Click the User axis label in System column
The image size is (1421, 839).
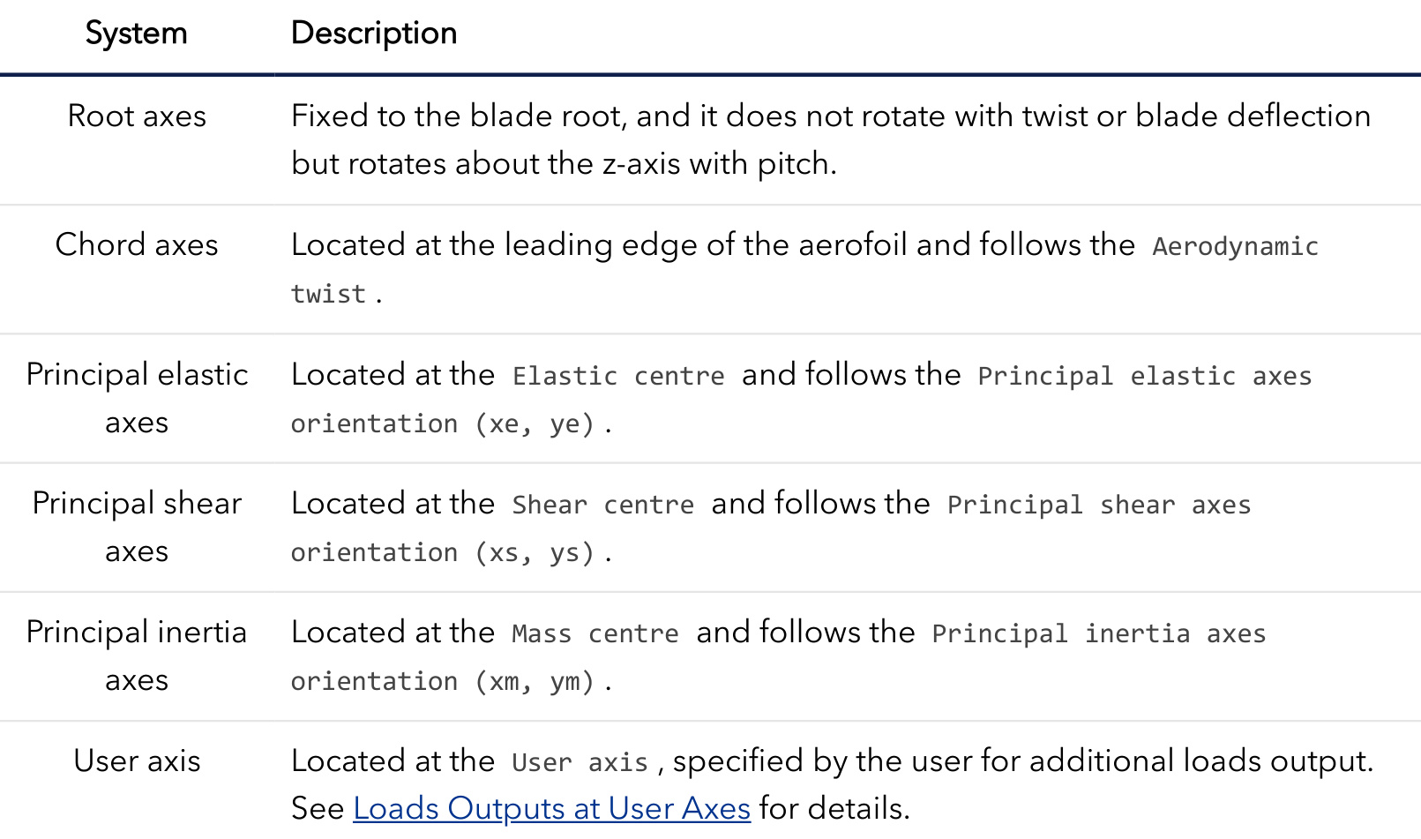tap(137, 760)
